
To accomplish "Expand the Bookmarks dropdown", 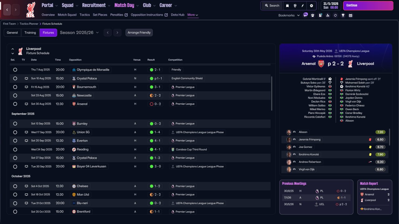I will click(x=289, y=15).
